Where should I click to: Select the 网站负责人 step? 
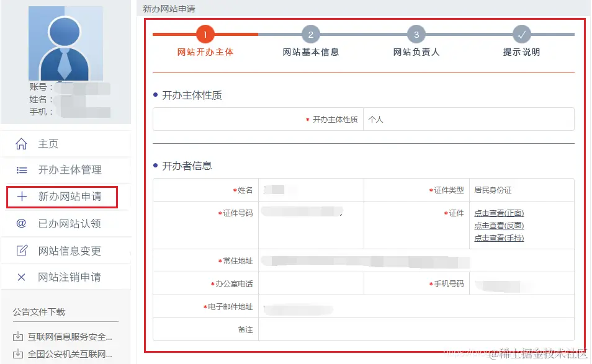(x=416, y=34)
